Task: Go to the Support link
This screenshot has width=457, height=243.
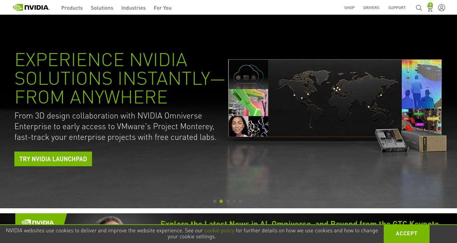Action: coord(397,8)
